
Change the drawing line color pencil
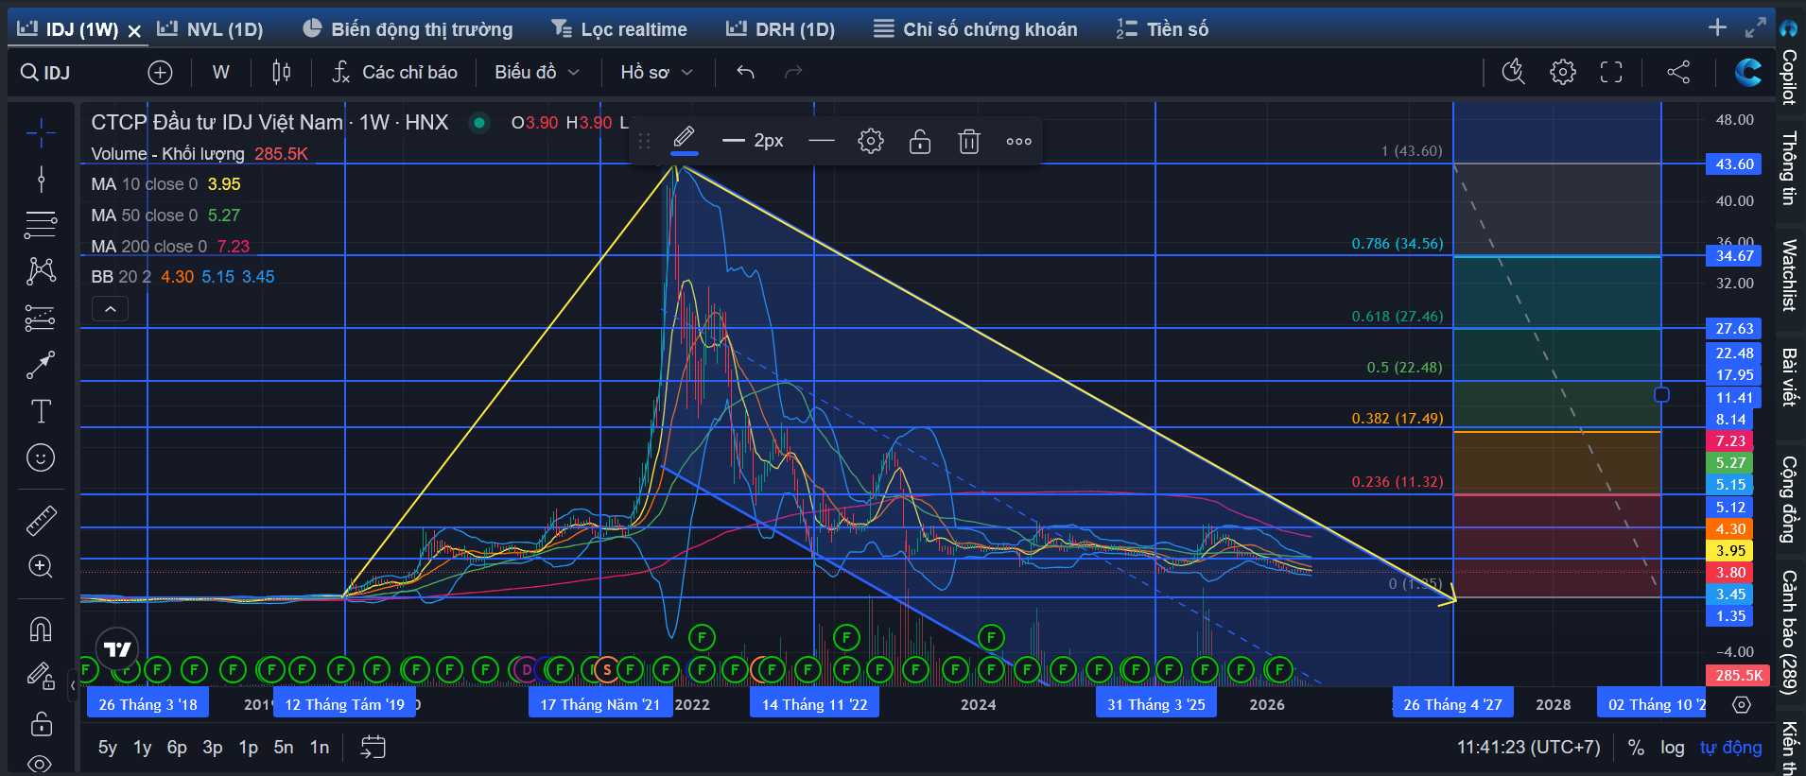[685, 141]
